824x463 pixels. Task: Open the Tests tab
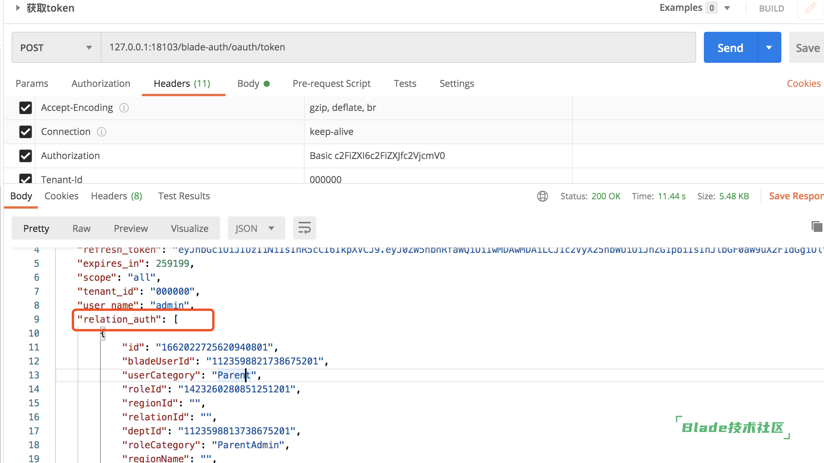pos(405,84)
